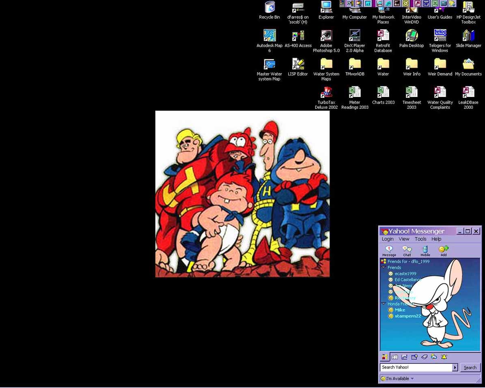The width and height of the screenshot is (485, 388).
Task: Open the Tools menu in Yahoo! Messenger
Action: [420, 239]
